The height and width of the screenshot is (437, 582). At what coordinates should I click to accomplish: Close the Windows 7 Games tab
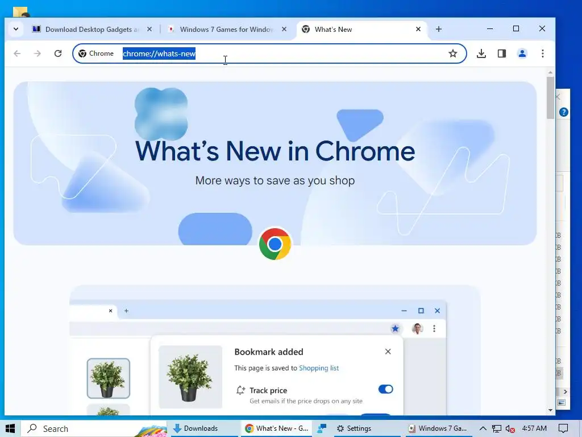click(284, 29)
